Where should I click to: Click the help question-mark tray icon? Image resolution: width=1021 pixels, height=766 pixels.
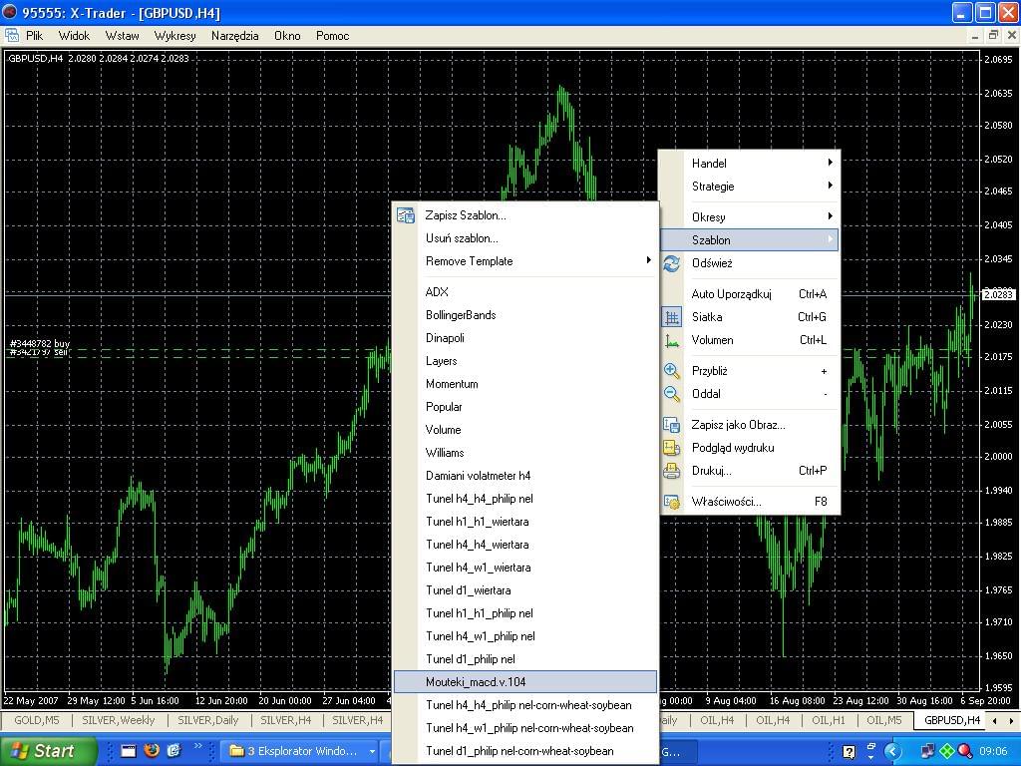coord(850,751)
